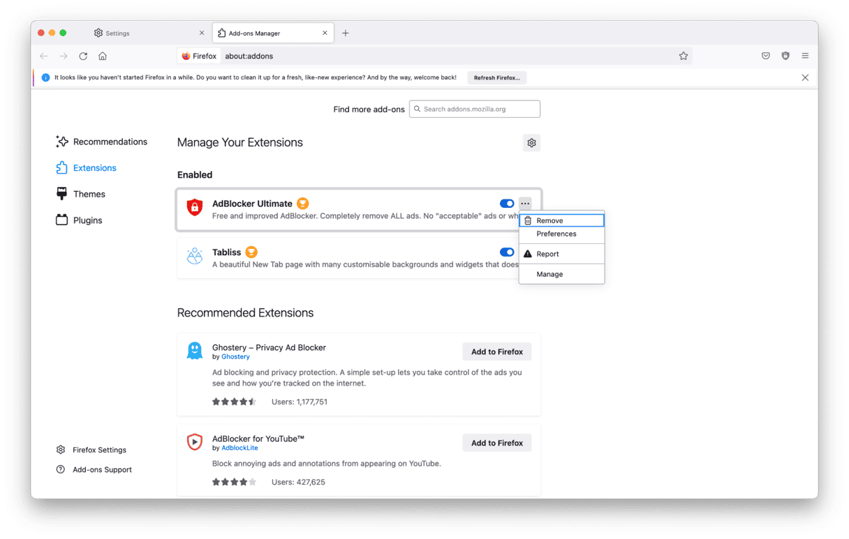Click the AdBlocker Ultimate red shield icon
849x539 pixels.
click(195, 206)
